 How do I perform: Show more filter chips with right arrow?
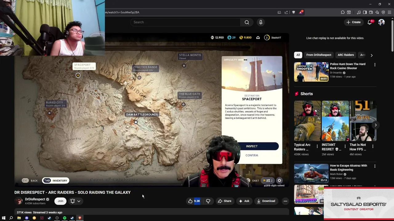[372, 55]
